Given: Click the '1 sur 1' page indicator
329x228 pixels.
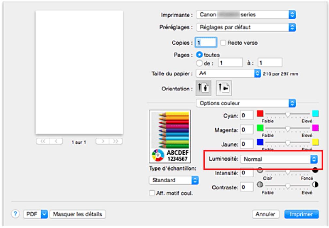Looking at the screenshot, I should coord(79,142).
